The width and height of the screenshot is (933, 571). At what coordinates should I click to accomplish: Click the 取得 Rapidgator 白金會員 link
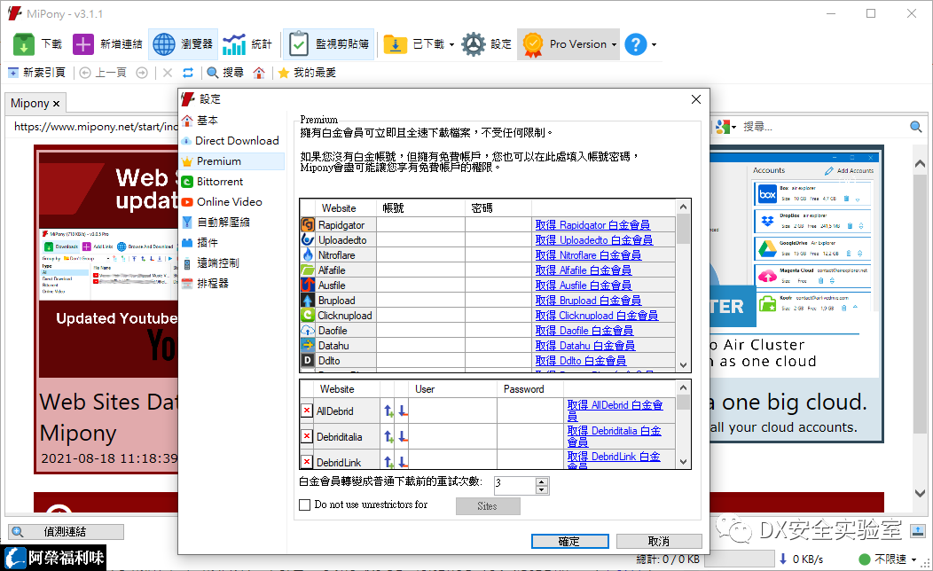[x=592, y=225]
